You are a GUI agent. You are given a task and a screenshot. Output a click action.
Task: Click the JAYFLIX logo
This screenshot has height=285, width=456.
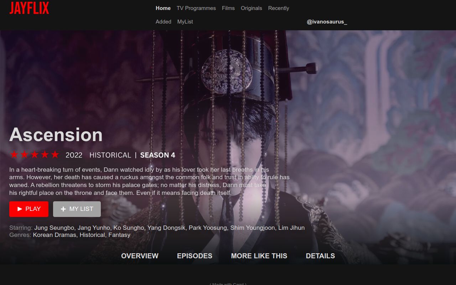click(x=29, y=8)
